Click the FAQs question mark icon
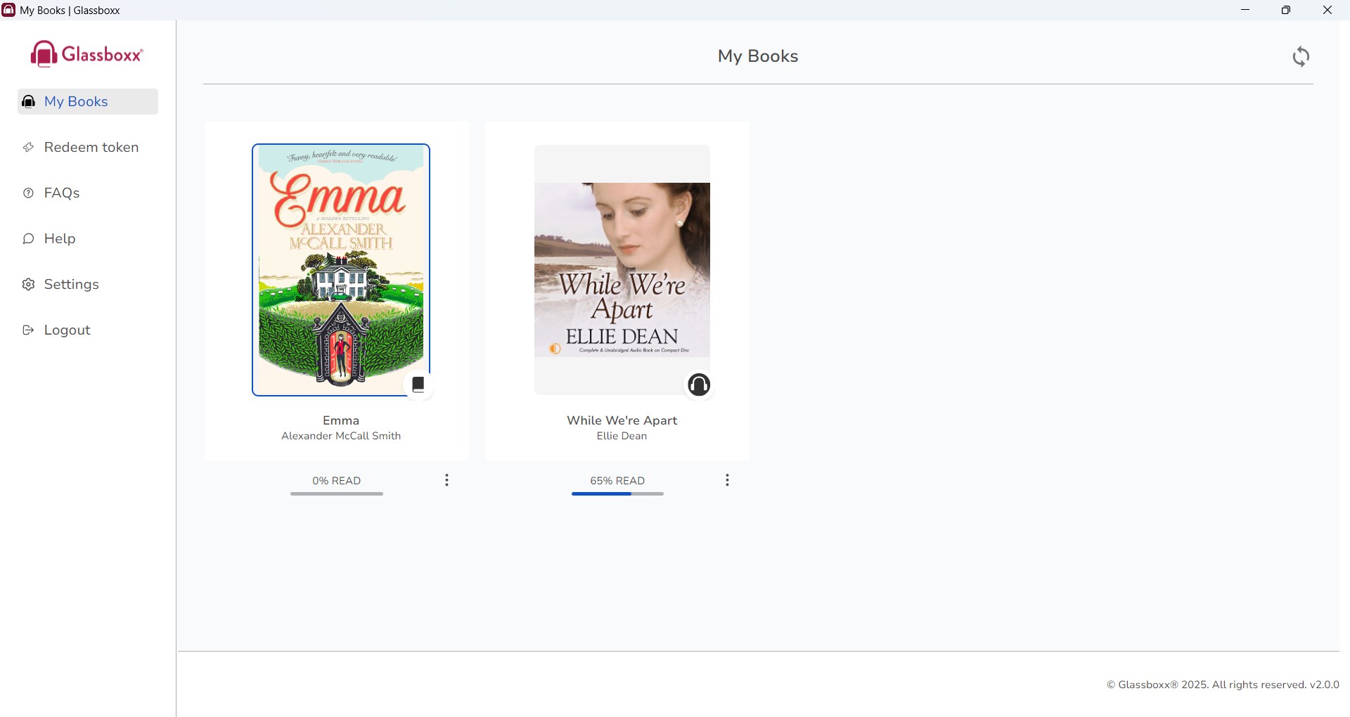The height and width of the screenshot is (717, 1350). (28, 193)
